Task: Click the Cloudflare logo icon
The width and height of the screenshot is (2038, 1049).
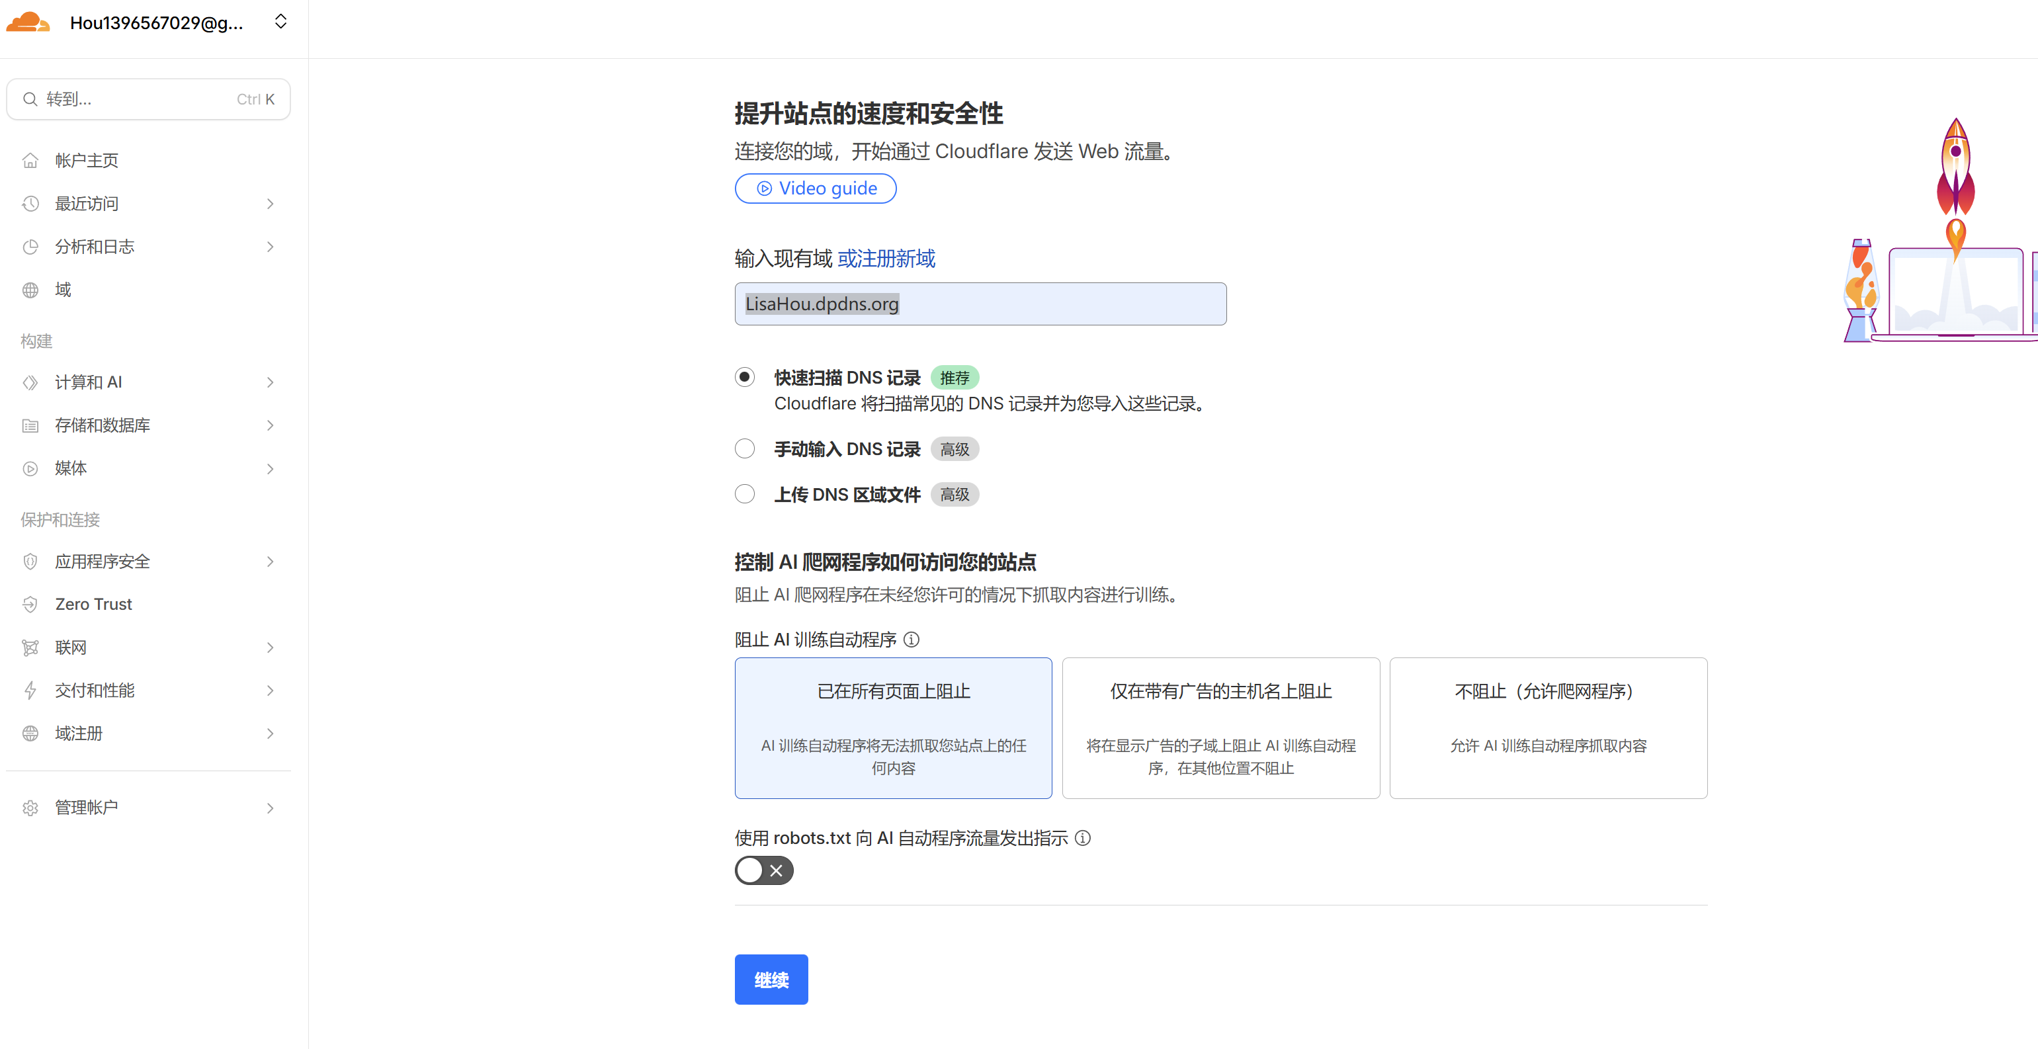Action: (28, 22)
